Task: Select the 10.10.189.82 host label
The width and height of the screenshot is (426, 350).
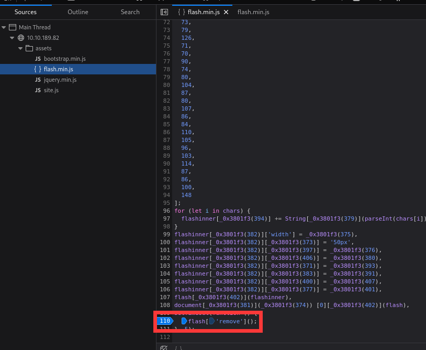Action: (x=43, y=38)
